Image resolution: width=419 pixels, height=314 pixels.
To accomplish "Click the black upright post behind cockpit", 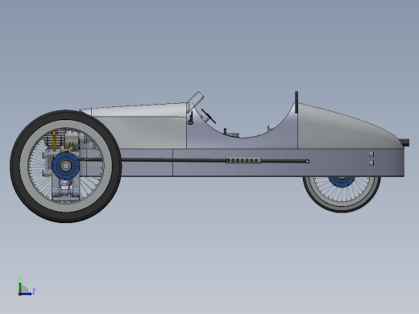I will point(297,102).
